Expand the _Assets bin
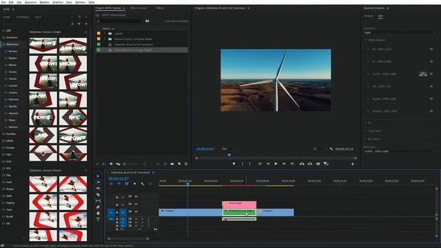 click(105, 34)
